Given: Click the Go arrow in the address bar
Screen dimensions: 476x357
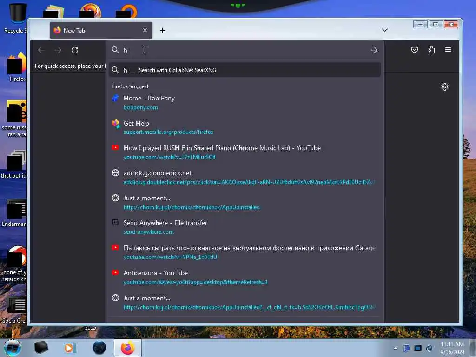Looking at the screenshot, I should click(x=374, y=50).
